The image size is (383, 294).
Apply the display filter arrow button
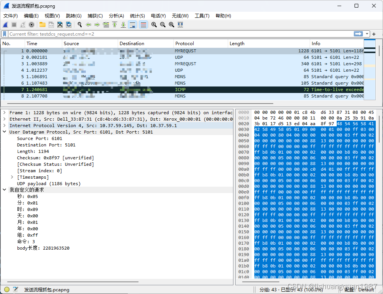[x=358, y=34]
